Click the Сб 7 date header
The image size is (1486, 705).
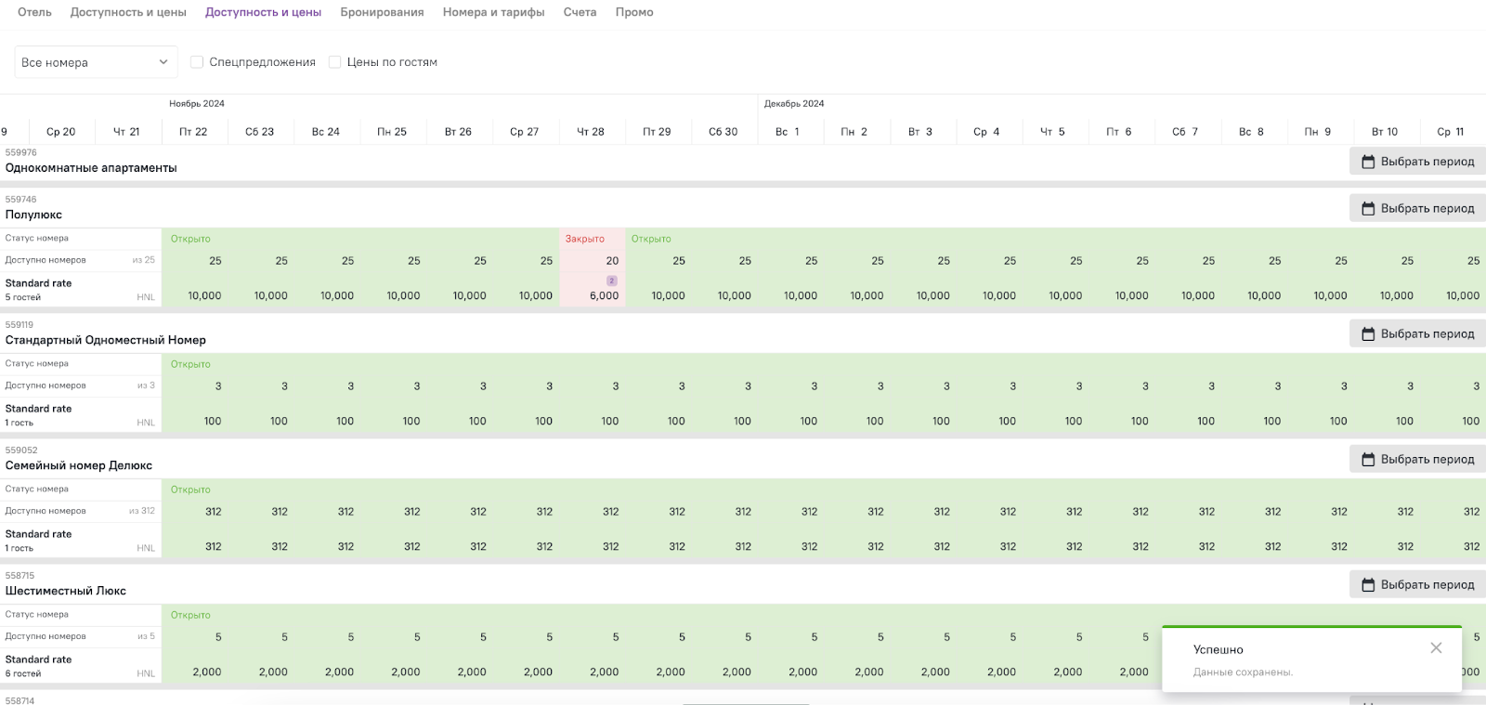(x=1185, y=132)
